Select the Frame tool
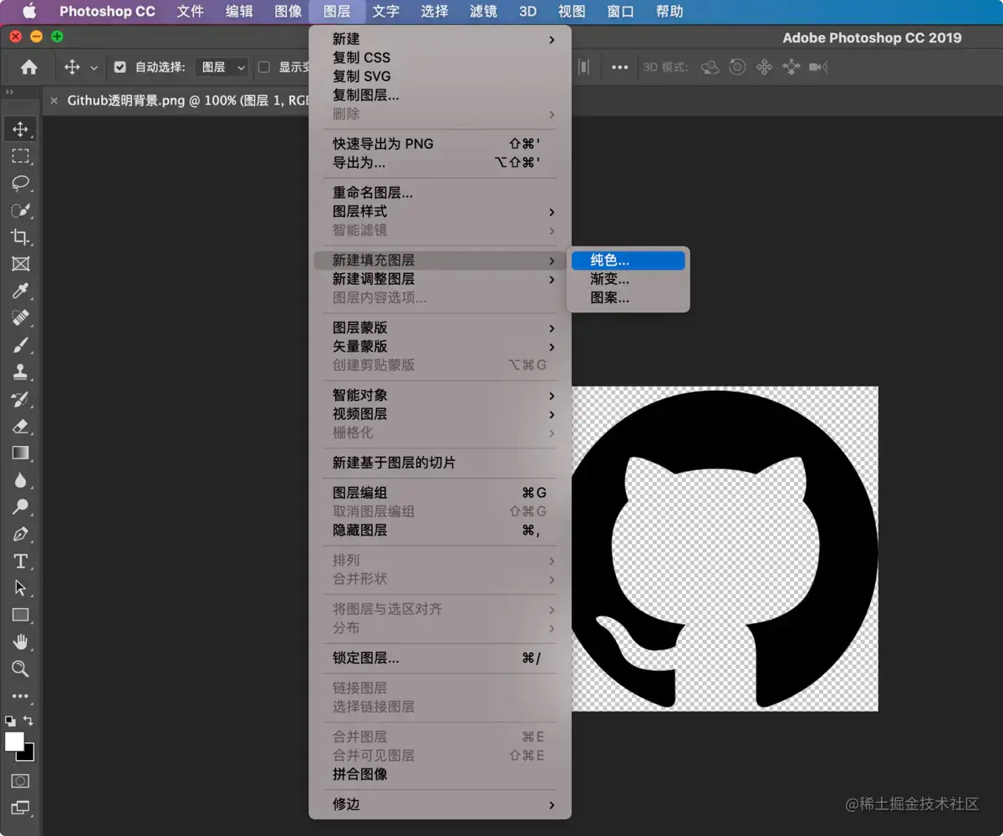Screen dimensions: 1003x836 (x=21, y=264)
